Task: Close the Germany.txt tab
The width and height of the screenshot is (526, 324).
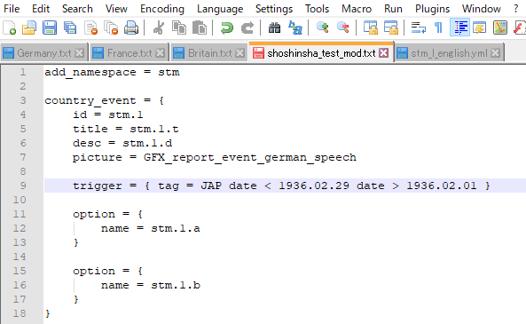Action: (80, 53)
